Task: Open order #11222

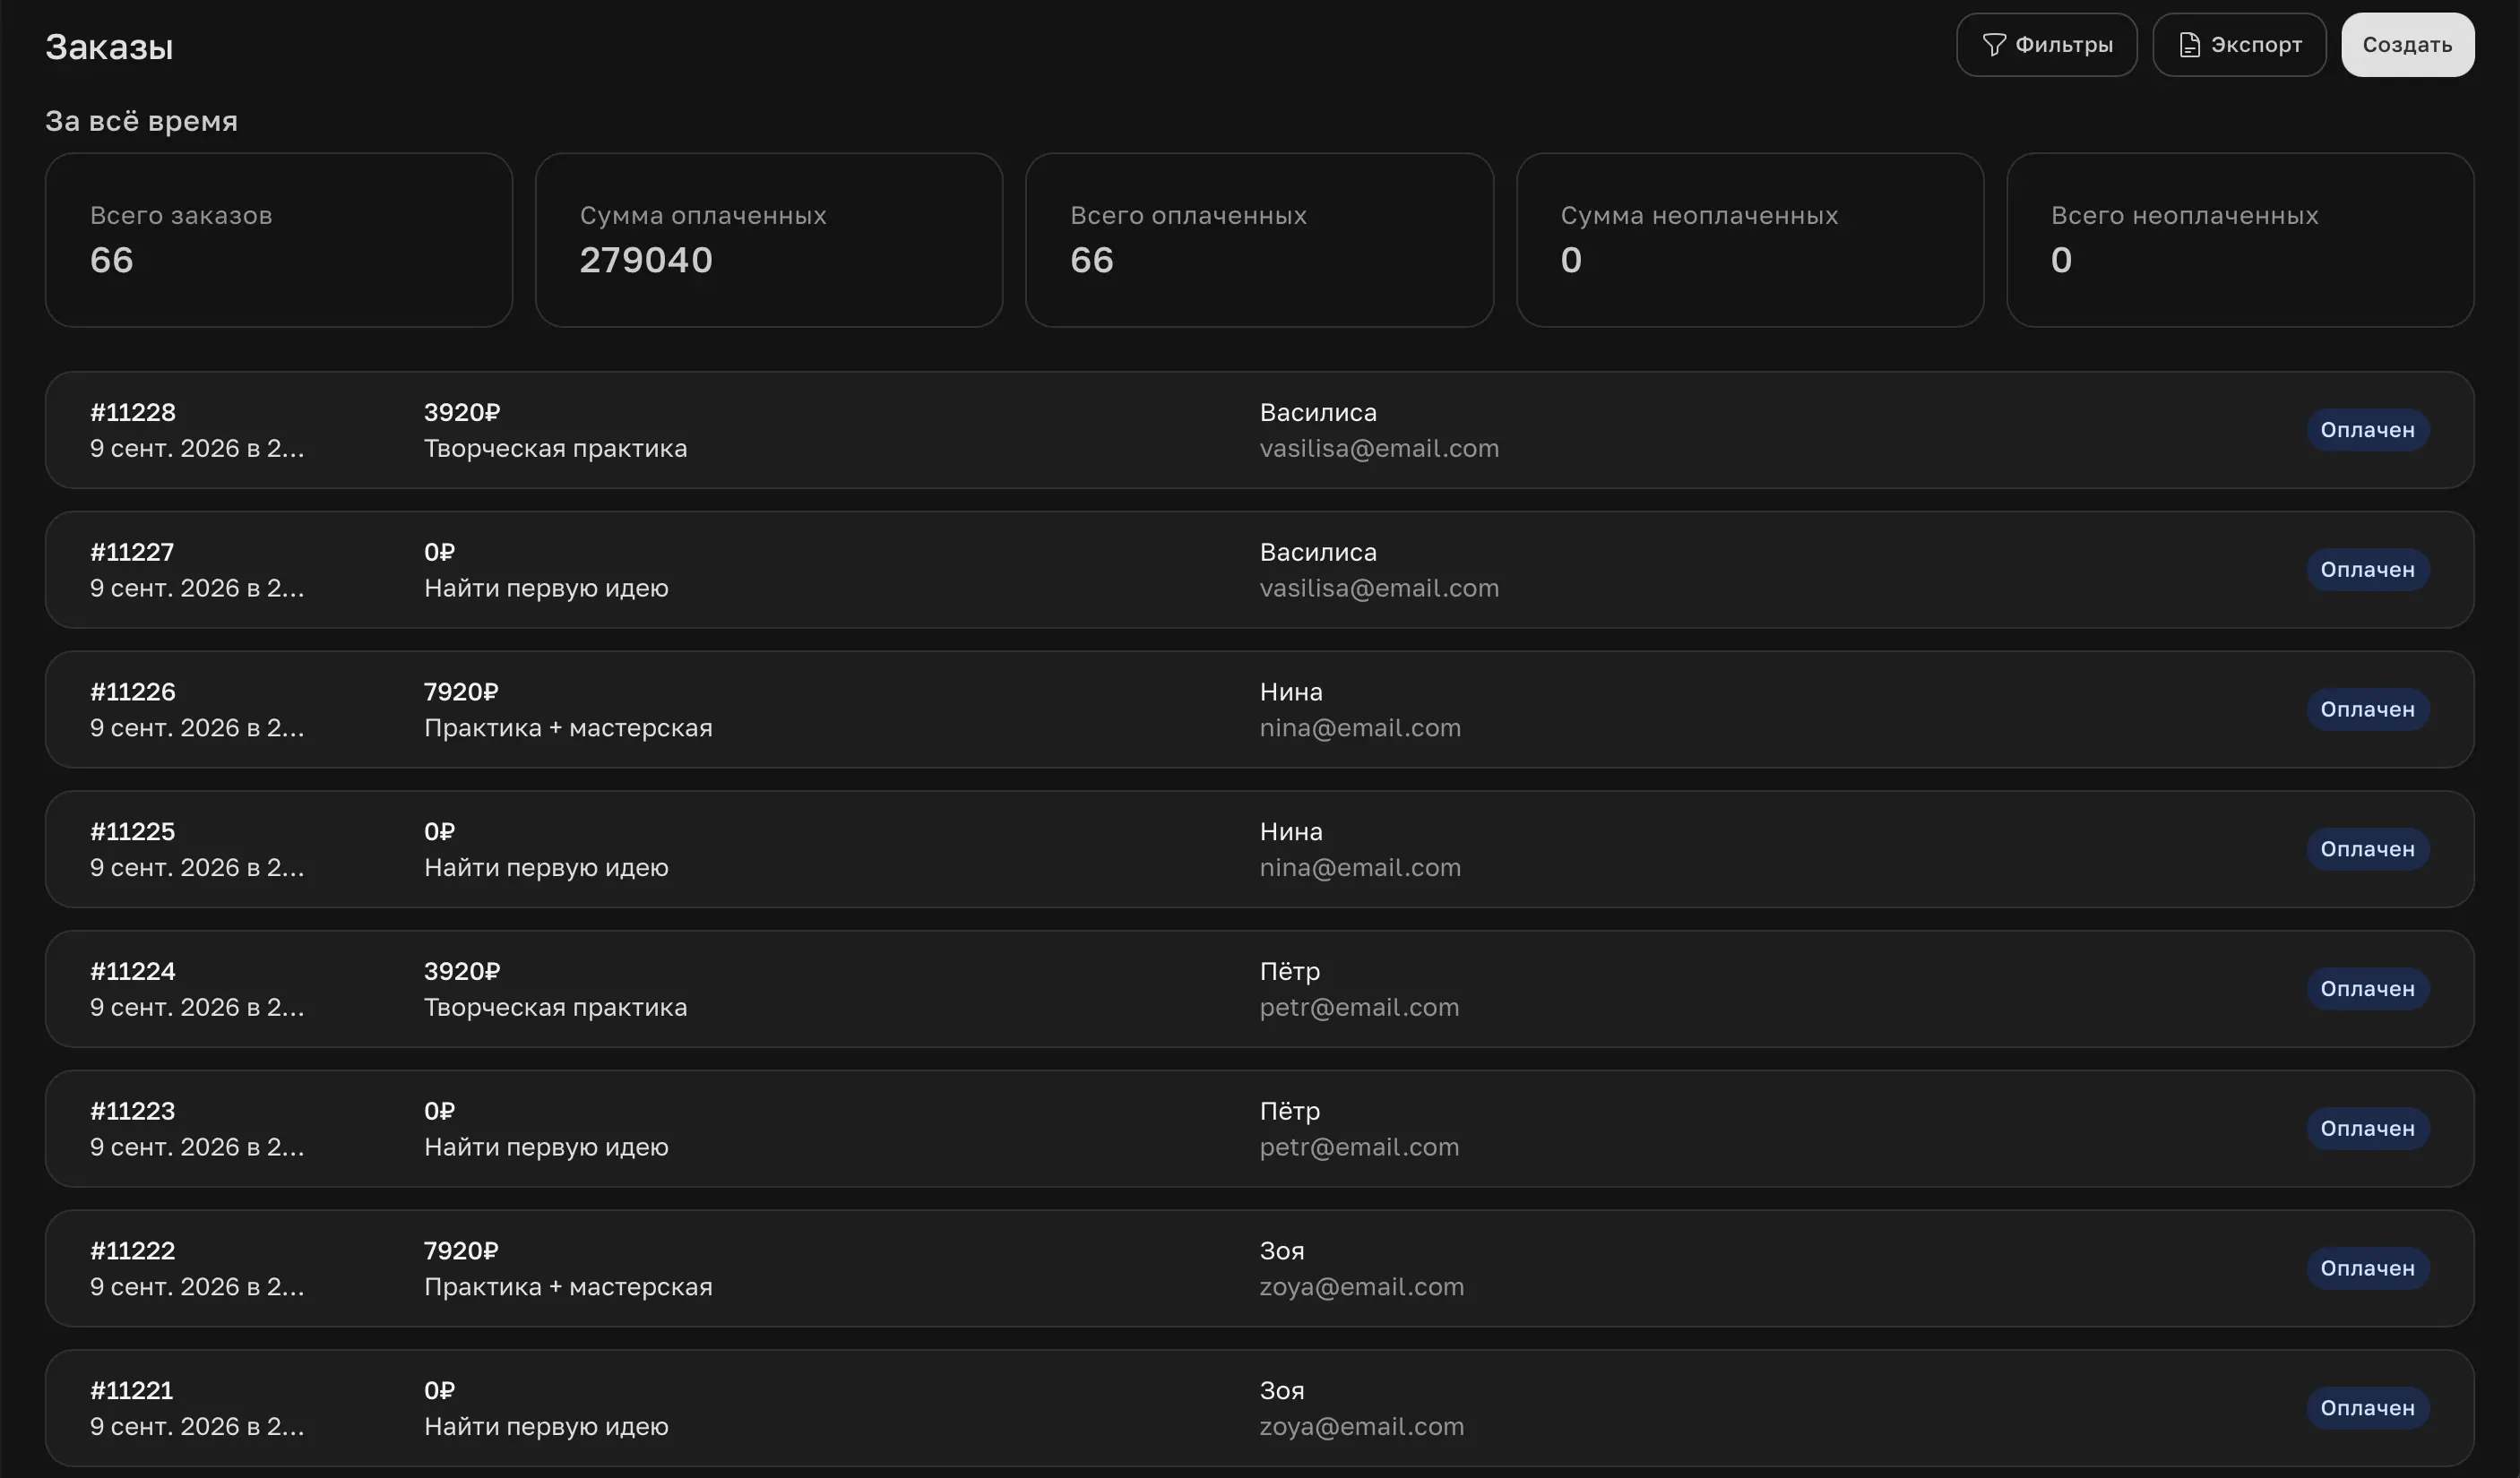Action: [1259, 1269]
